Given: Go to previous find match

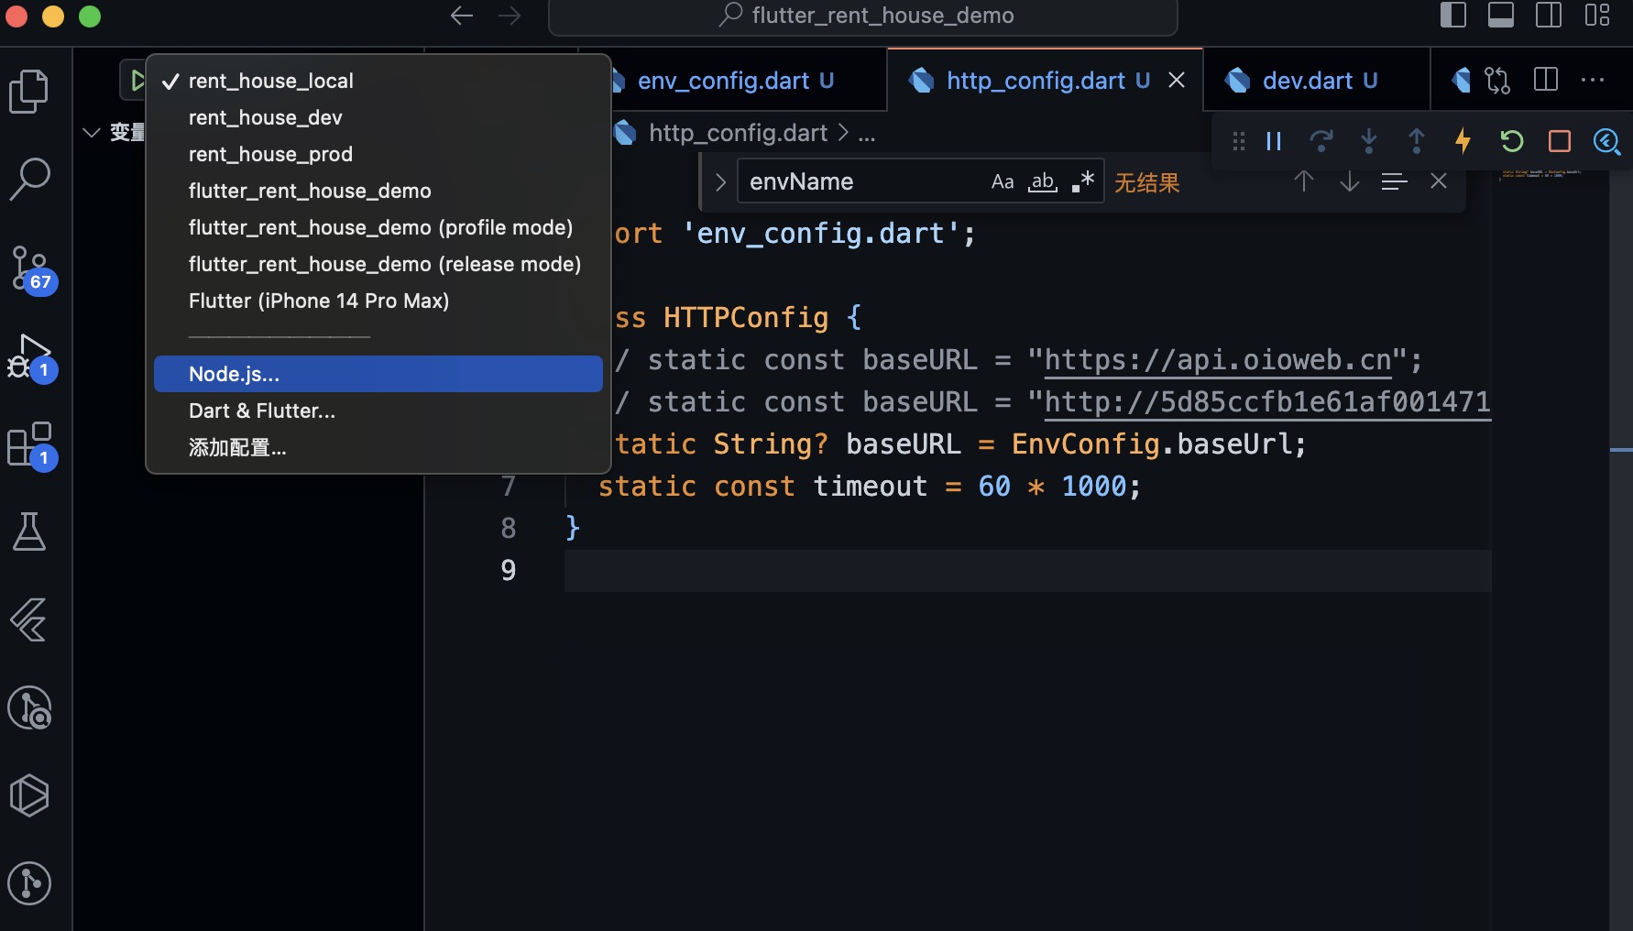Looking at the screenshot, I should (x=1304, y=181).
